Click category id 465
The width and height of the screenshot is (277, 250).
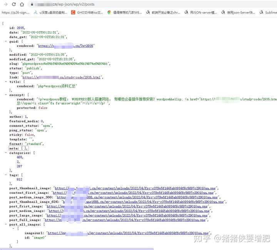point(20,157)
